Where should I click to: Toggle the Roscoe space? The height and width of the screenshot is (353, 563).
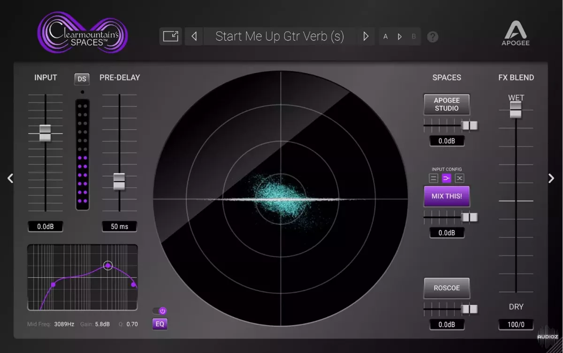coord(447,288)
